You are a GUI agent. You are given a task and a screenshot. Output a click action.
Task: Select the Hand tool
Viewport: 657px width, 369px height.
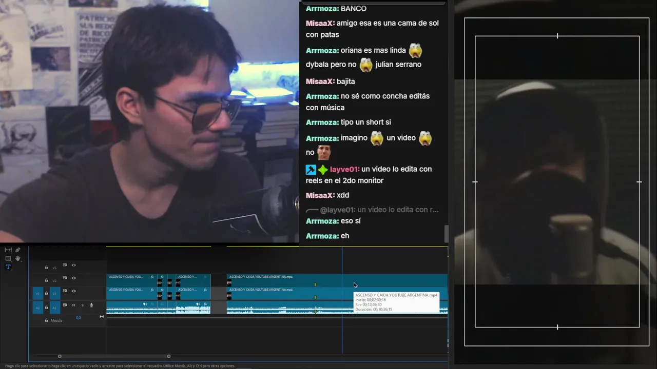tap(17, 258)
